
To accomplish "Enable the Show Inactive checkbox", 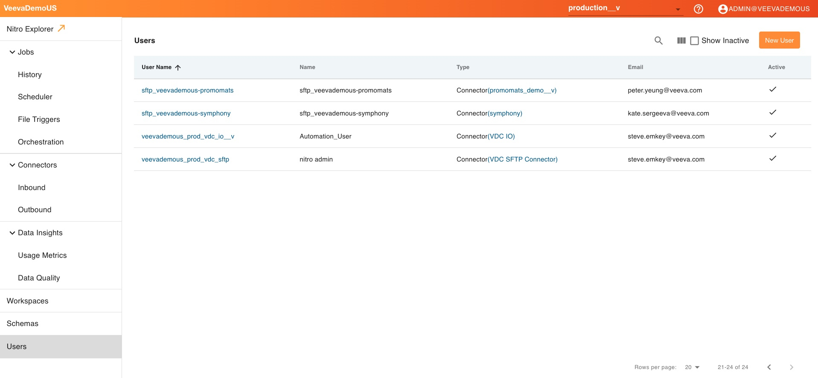I will 694,40.
